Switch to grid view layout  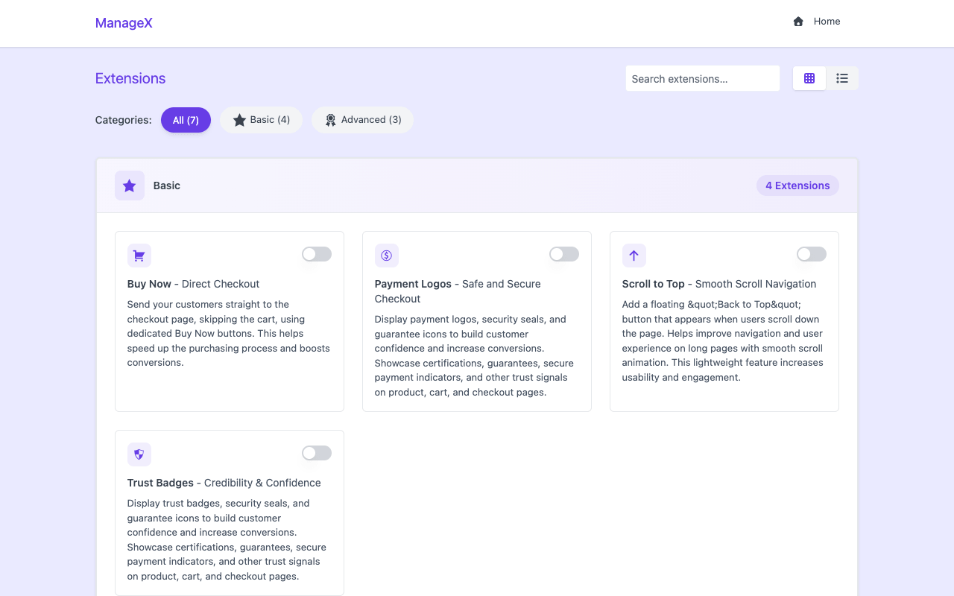pyautogui.click(x=809, y=78)
